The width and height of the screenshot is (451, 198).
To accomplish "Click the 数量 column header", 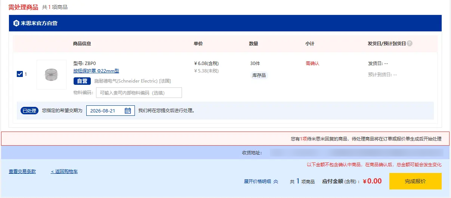I will [x=254, y=43].
